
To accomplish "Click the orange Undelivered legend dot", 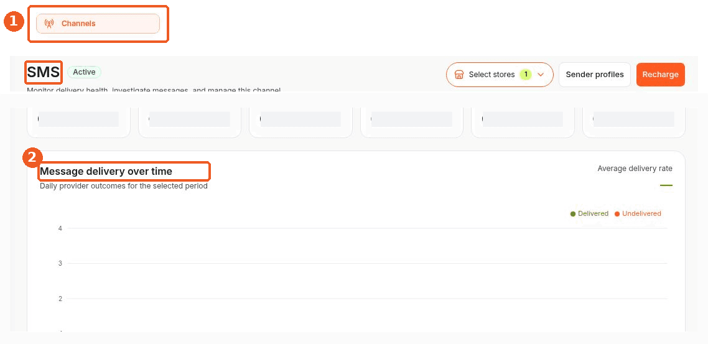I will pos(617,214).
